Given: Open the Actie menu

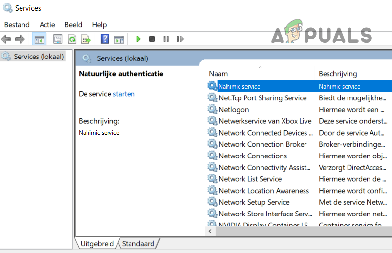Looking at the screenshot, I should click(47, 25).
